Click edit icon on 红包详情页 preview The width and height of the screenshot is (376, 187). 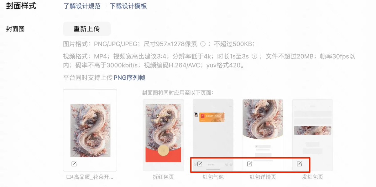tap(250, 164)
